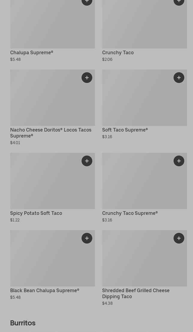Select the Burritos section heading
The width and height of the screenshot is (193, 332).
tap(23, 323)
